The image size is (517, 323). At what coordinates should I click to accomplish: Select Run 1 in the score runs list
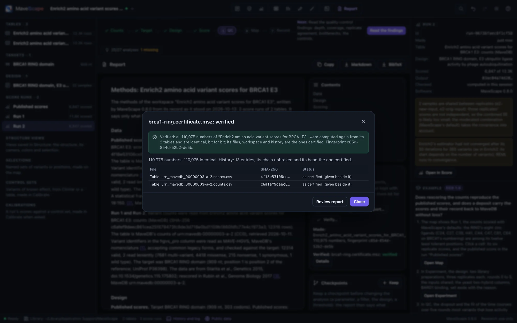tap(48, 117)
